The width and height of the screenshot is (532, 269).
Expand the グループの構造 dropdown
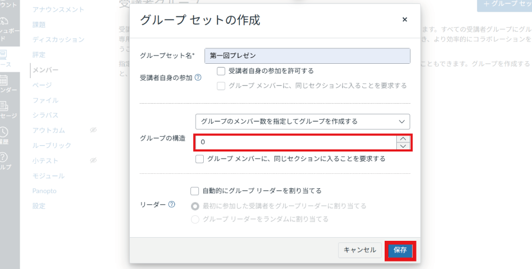point(302,121)
